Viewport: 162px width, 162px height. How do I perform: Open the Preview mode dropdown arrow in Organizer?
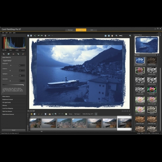(x=37, y=114)
